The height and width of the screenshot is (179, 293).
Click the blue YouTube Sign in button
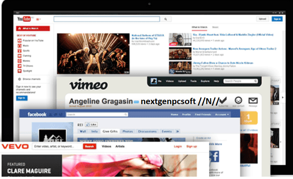point(277,19)
